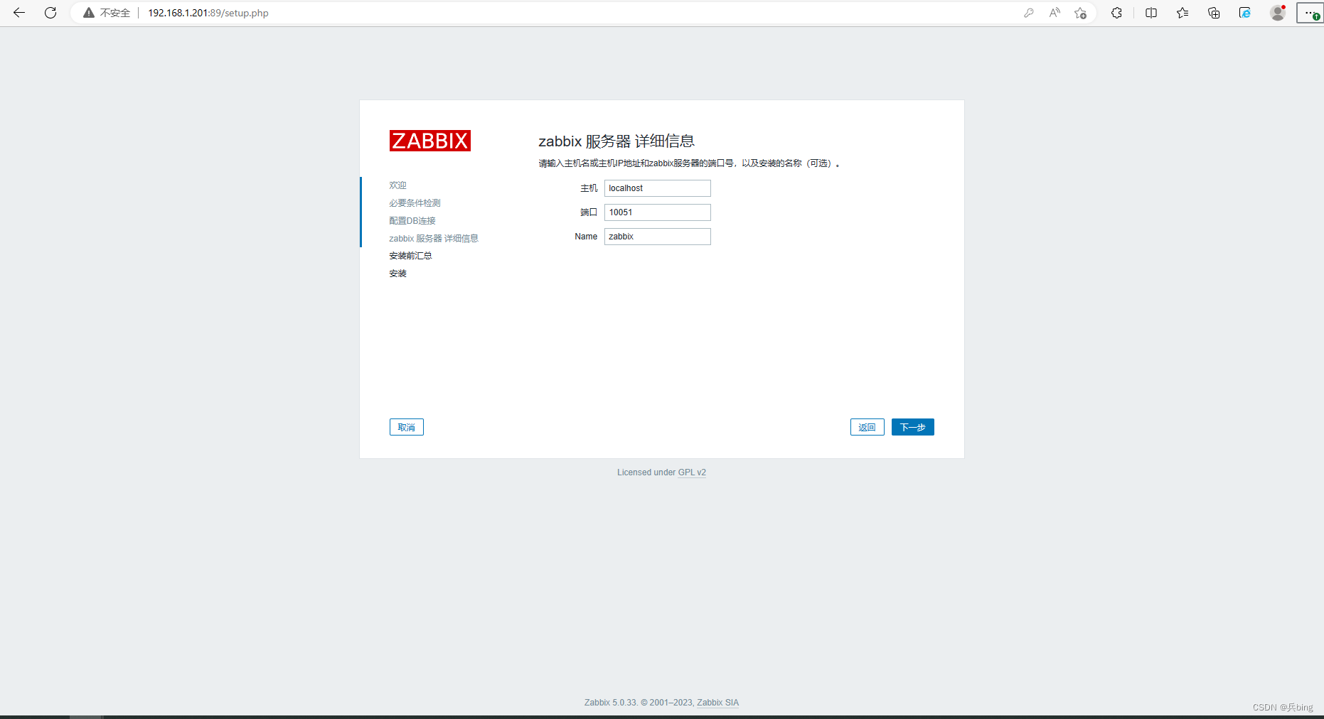Click the 取消 cancel button
This screenshot has height=719, width=1324.
click(x=407, y=427)
